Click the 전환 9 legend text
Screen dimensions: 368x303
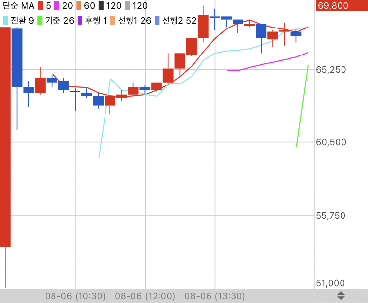[22, 21]
